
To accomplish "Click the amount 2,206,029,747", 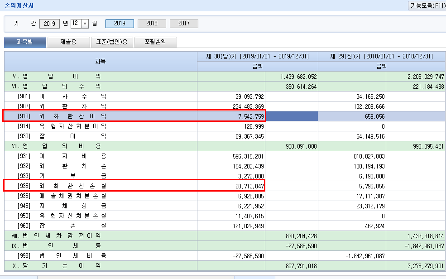I will pos(426,77).
